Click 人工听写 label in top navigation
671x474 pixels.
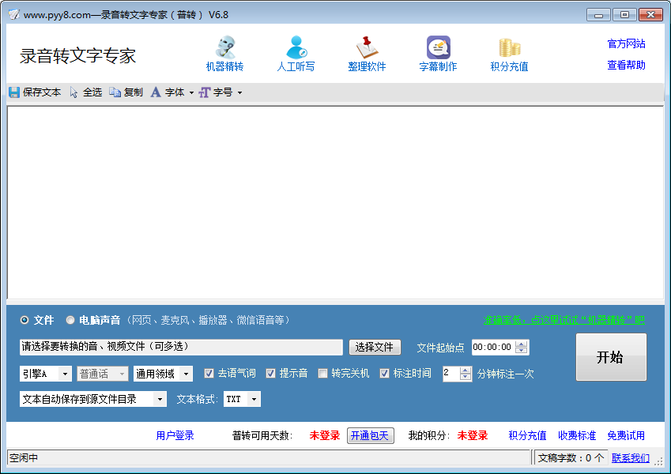click(x=296, y=66)
